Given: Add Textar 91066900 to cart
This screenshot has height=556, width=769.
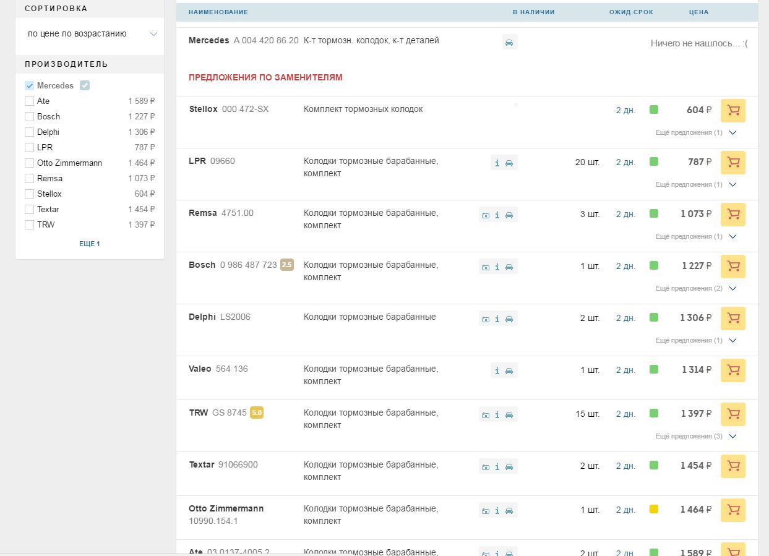Looking at the screenshot, I should point(733,466).
